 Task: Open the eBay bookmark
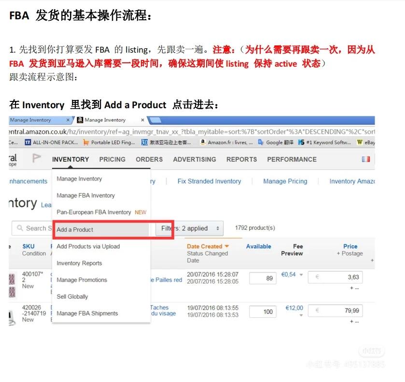click(x=366, y=142)
